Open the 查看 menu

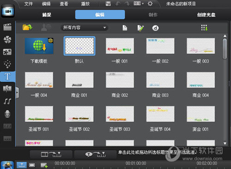pos(64,4)
